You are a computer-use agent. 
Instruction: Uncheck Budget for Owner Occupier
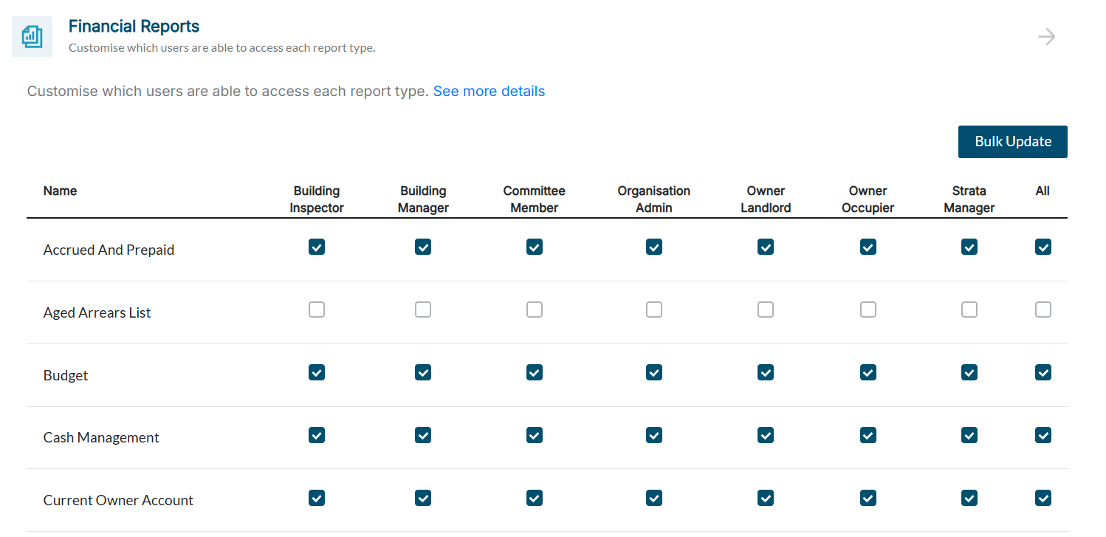point(868,372)
